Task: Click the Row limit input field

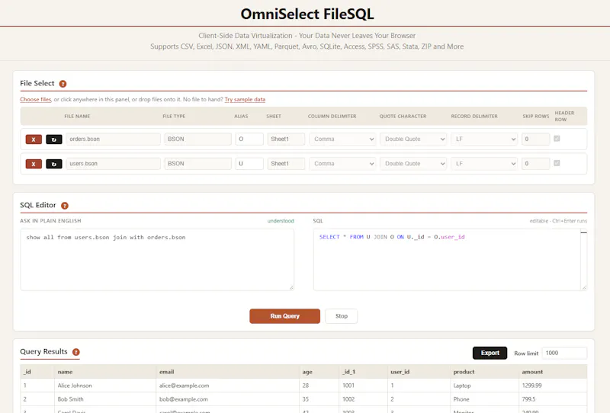Action: click(x=564, y=353)
